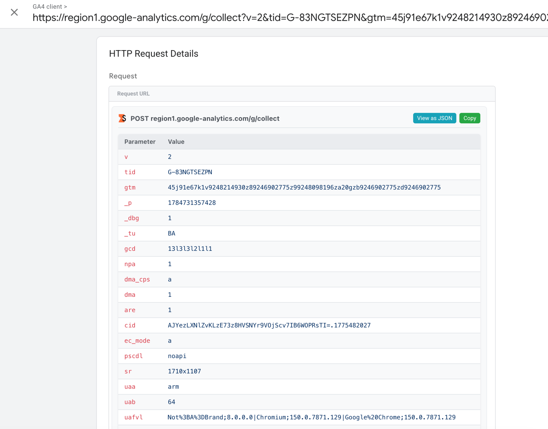Click the POST region1.google-analytics.com/g/collect title
548x429 pixels.
tap(205, 119)
